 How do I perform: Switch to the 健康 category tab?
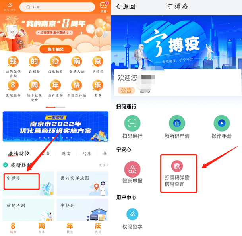(87, 154)
